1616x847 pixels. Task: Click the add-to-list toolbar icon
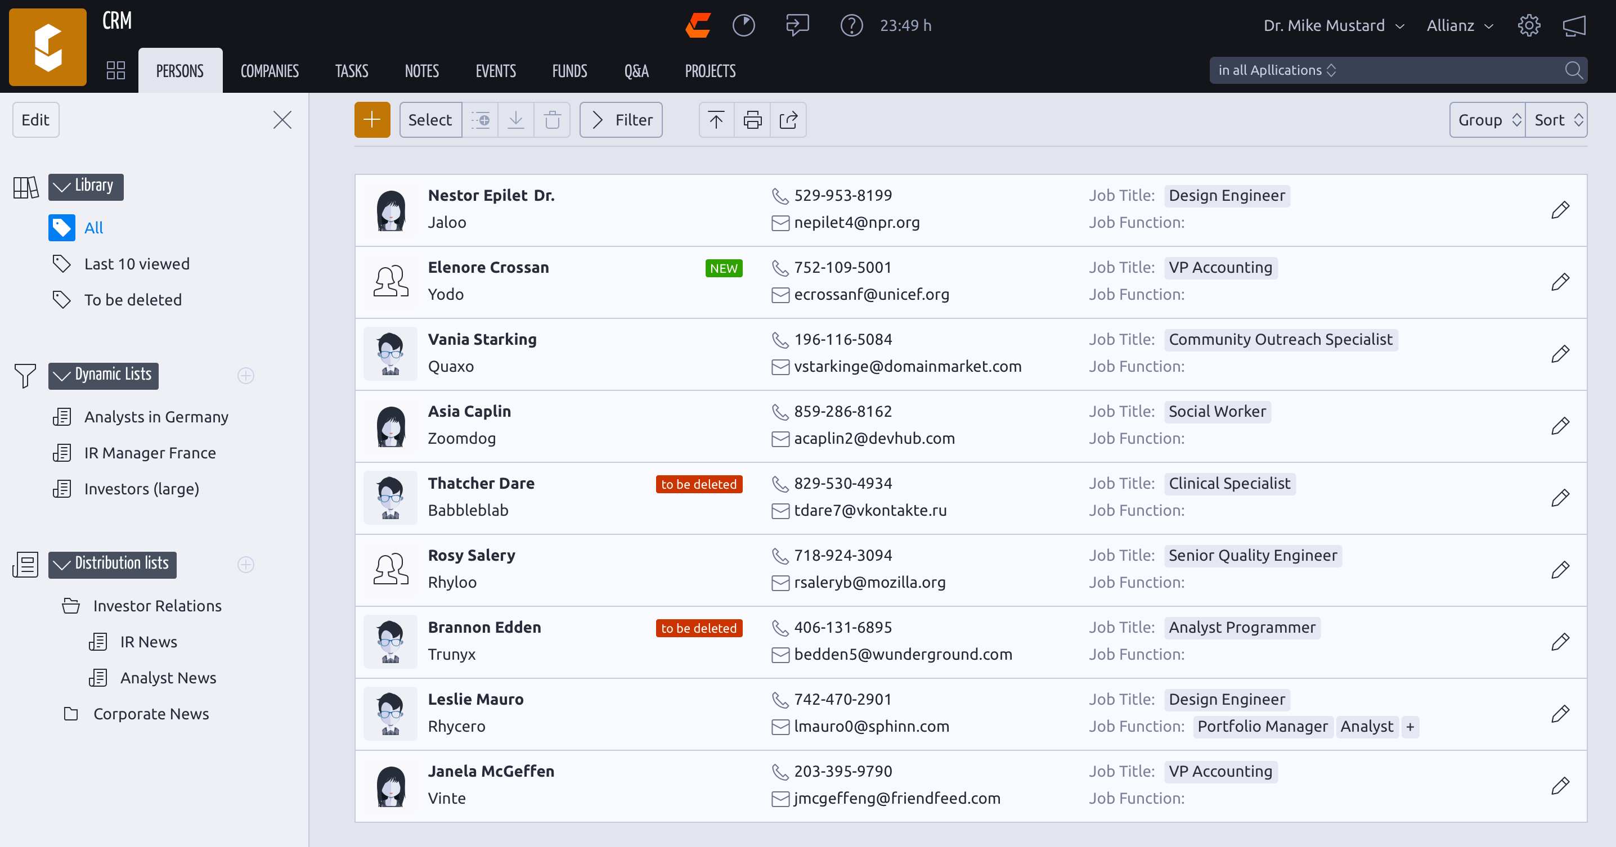coord(481,120)
